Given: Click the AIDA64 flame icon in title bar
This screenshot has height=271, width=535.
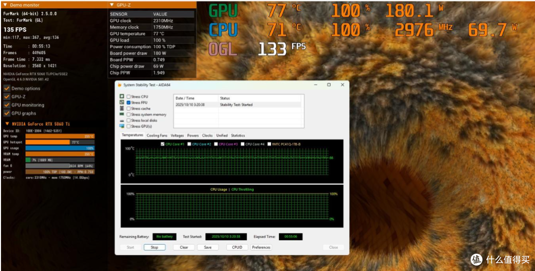Looking at the screenshot, I should [119, 85].
